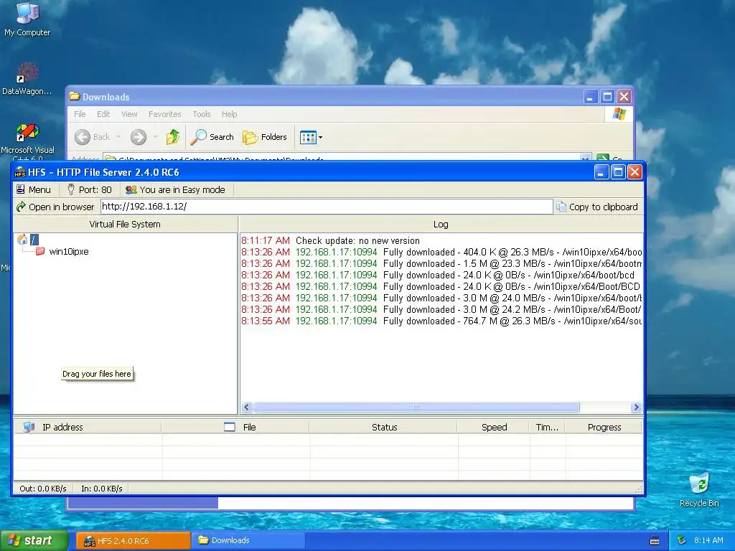Click the Speed column header
This screenshot has width=735, height=551.
[x=494, y=427]
